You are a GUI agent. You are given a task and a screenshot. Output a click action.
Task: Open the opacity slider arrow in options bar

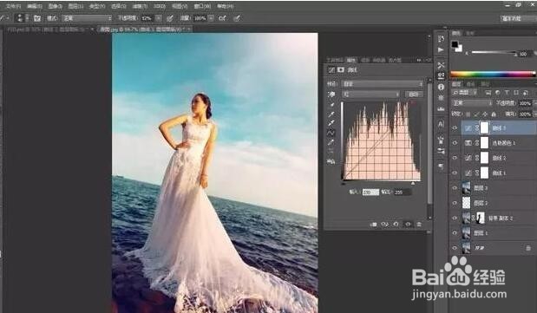click(158, 18)
